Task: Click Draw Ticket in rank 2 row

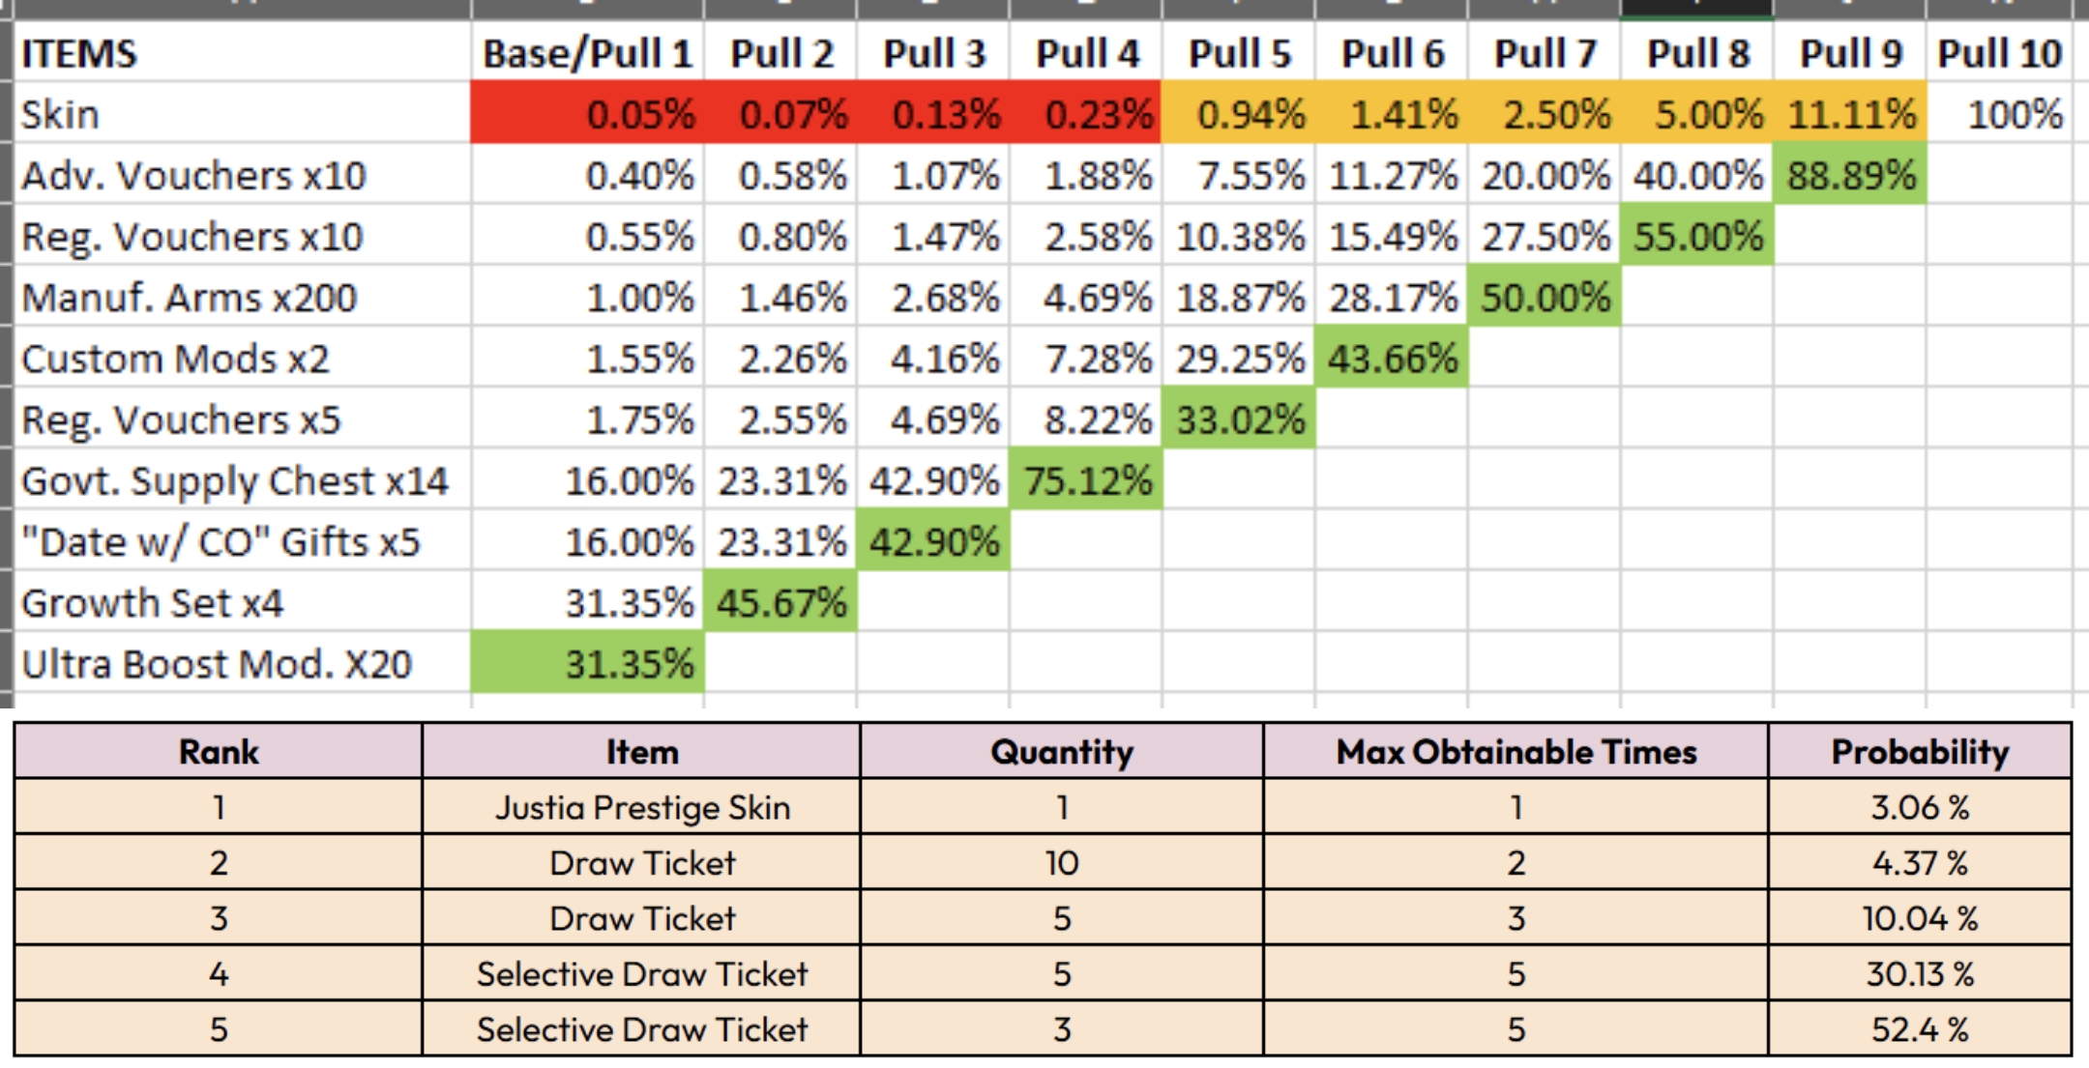Action: tap(641, 862)
